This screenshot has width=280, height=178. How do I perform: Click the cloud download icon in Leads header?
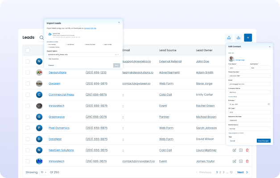[239, 38]
